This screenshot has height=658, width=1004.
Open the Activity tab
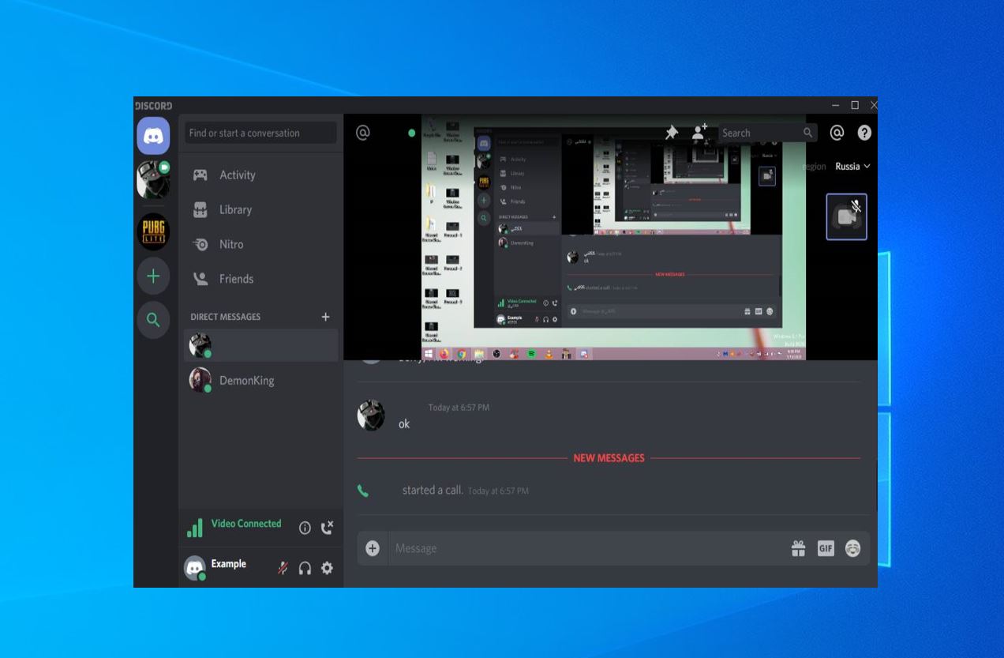point(261,175)
